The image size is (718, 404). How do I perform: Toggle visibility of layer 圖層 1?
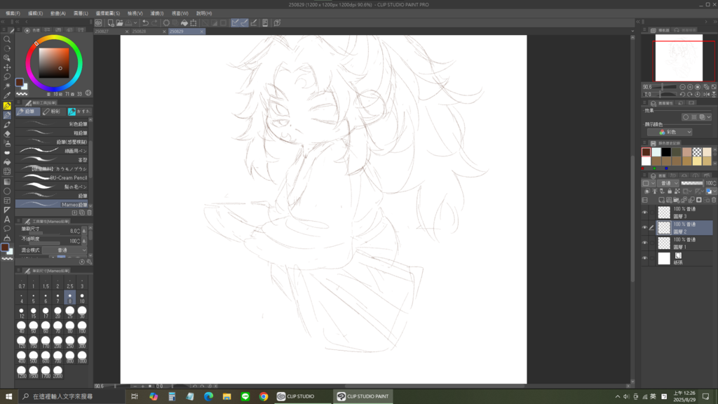tap(644, 243)
